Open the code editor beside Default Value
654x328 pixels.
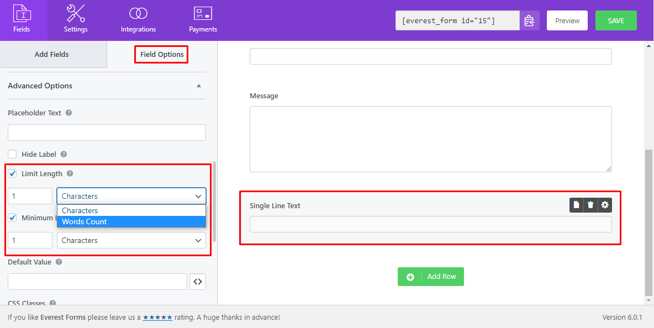198,282
